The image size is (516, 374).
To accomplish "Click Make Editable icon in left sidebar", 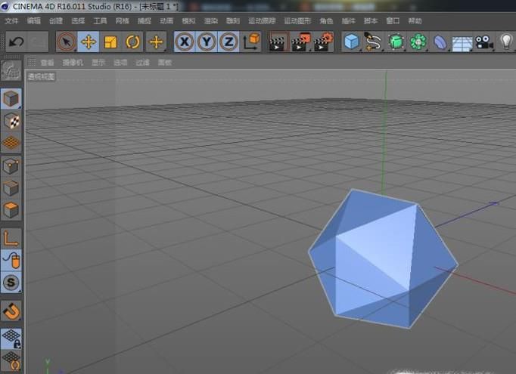I will click(x=11, y=70).
